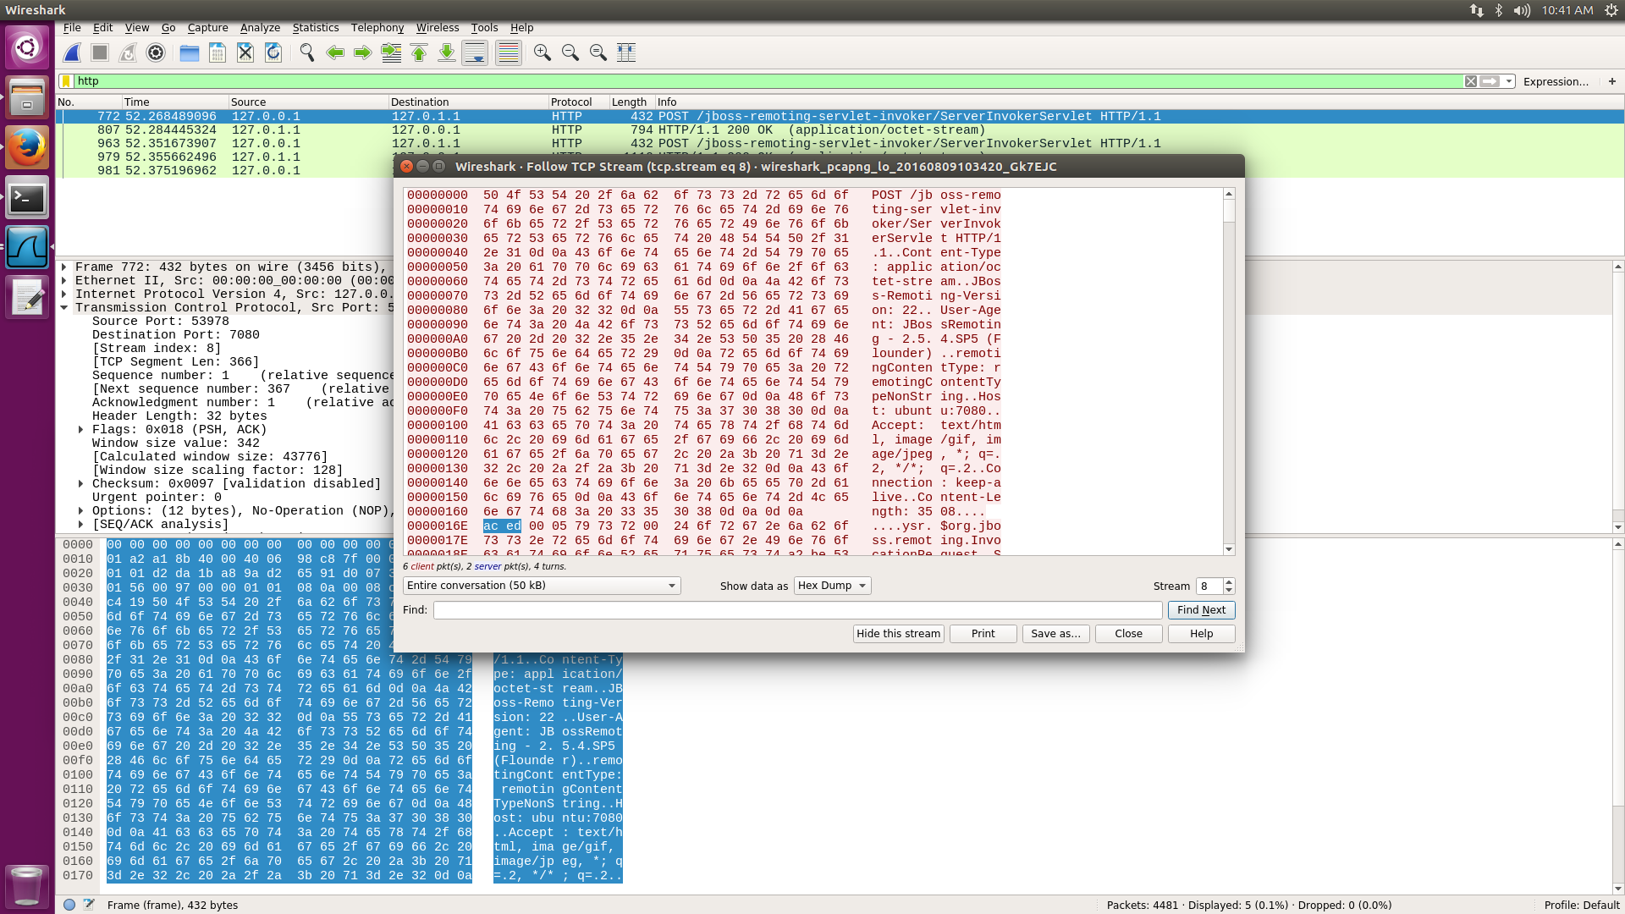Image resolution: width=1625 pixels, height=914 pixels.
Task: Expand the Frame 772 tree node
Action: tap(64, 267)
